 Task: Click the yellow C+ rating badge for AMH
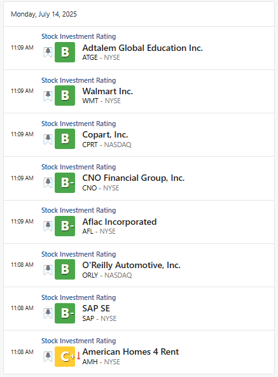[65, 357]
